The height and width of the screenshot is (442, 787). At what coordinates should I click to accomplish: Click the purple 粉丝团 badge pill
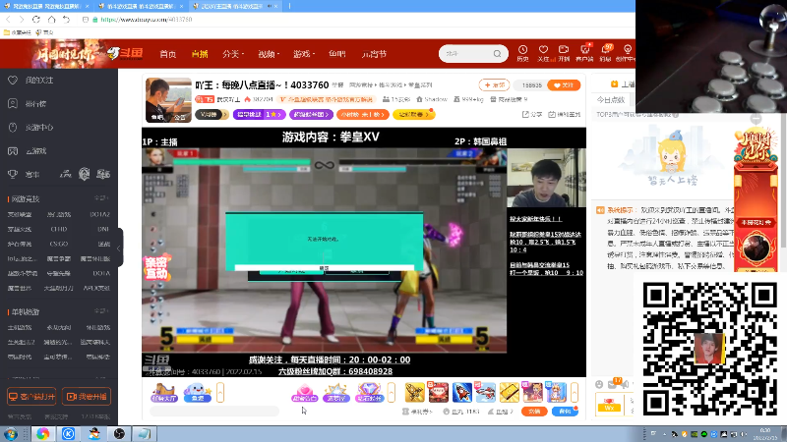click(311, 114)
